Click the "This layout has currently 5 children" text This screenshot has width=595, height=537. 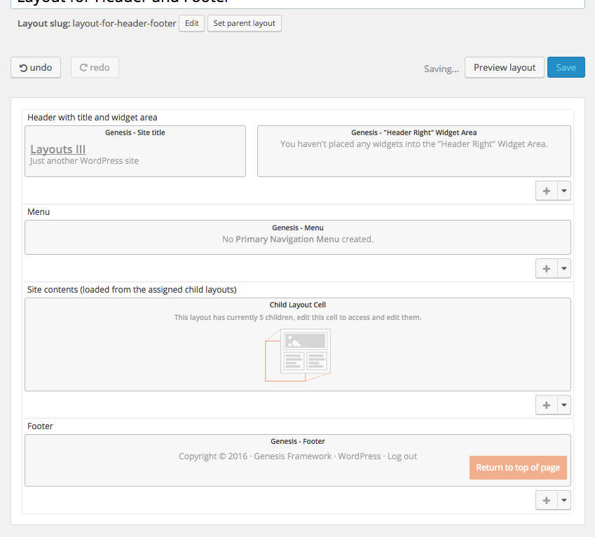[298, 317]
